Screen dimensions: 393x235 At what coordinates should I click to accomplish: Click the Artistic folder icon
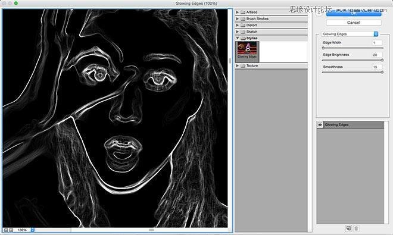[243, 12]
